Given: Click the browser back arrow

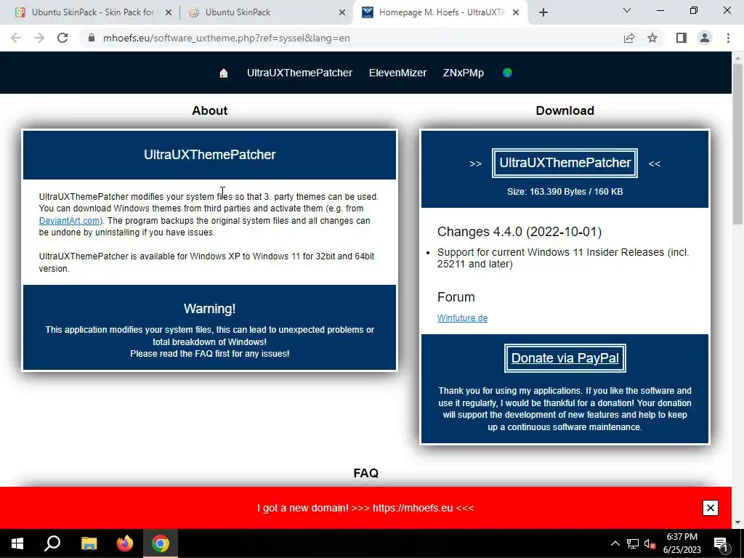Looking at the screenshot, I should pos(16,38).
